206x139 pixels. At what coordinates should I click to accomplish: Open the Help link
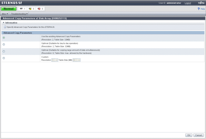click(x=203, y=9)
